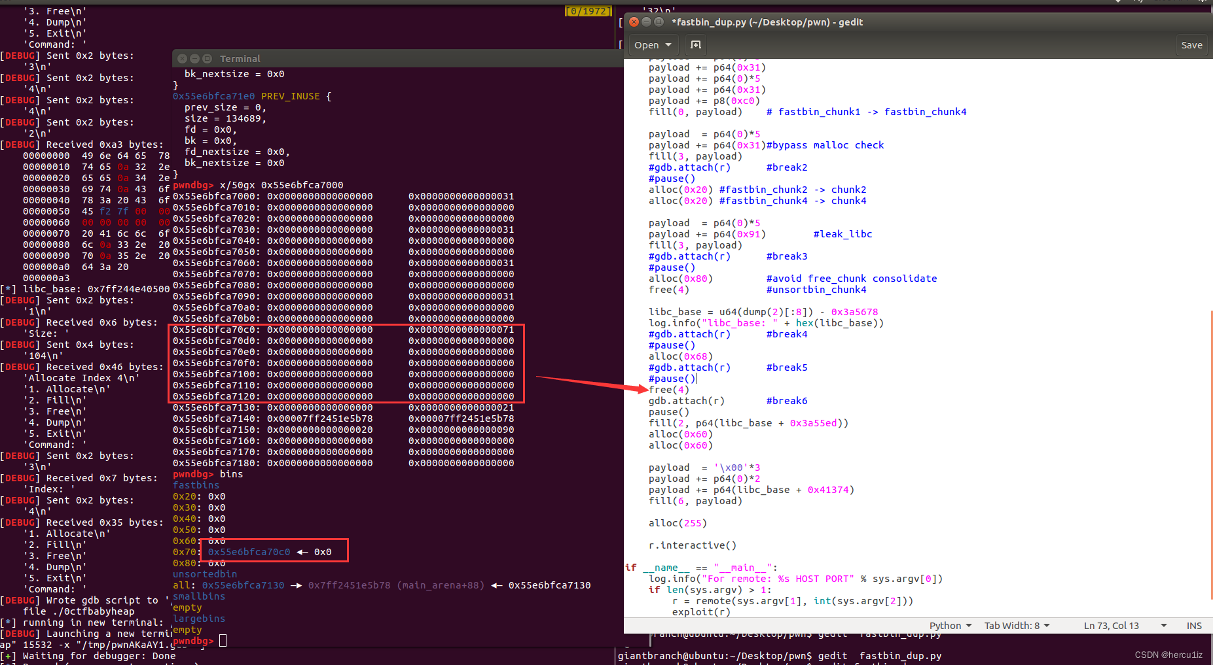Click the 0x0000000000000071 chunk size value

coord(462,330)
